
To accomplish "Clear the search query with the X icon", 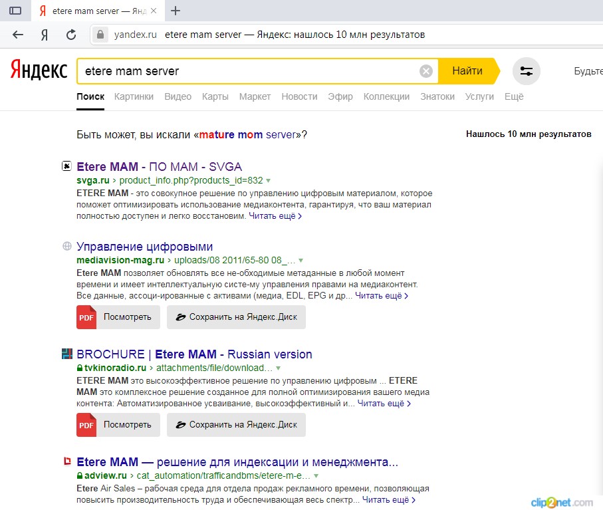I will 425,70.
